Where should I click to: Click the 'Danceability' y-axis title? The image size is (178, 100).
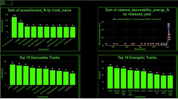(x=2, y=73)
